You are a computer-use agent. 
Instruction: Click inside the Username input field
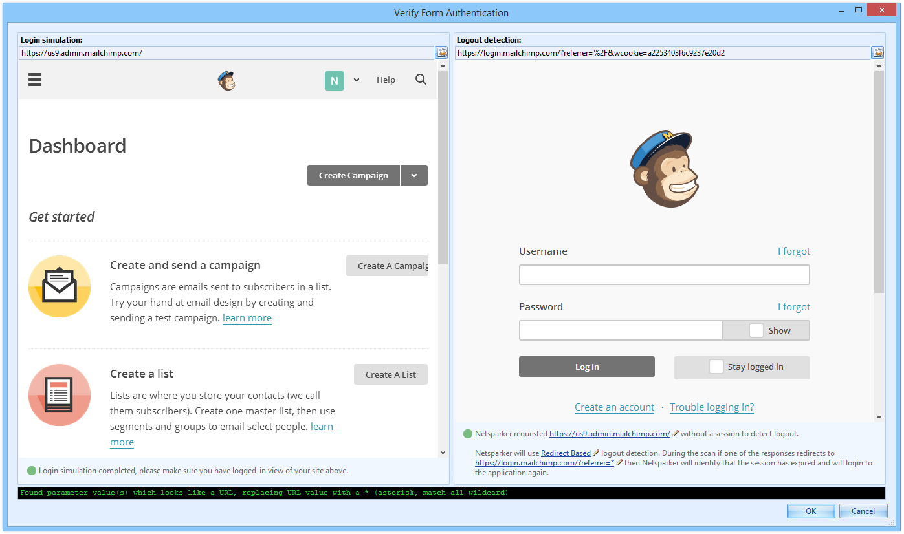(664, 274)
